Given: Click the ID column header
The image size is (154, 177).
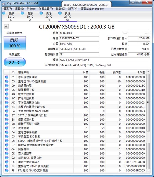Looking at the screenshot, I should [13, 72].
